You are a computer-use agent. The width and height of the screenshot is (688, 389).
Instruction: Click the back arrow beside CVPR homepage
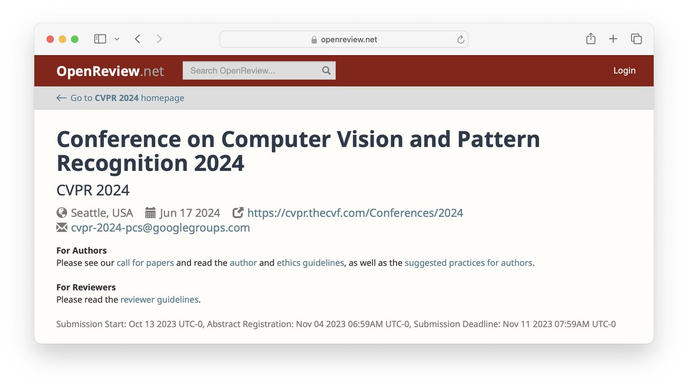pos(61,98)
